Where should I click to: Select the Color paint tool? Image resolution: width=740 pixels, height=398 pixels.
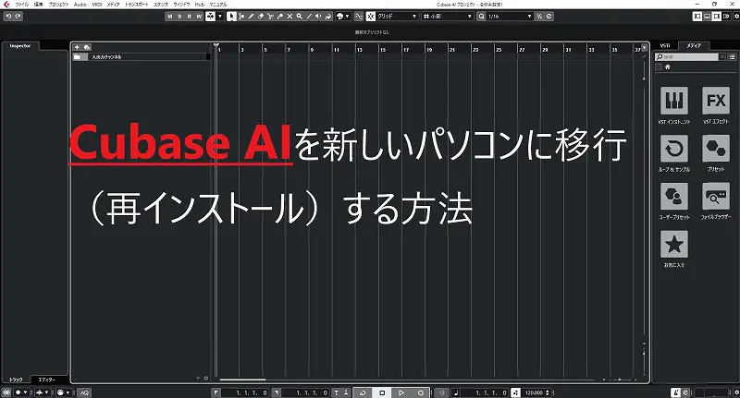[328, 16]
